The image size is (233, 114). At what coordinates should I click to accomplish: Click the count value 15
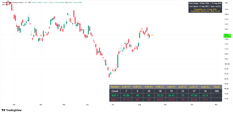171,91
